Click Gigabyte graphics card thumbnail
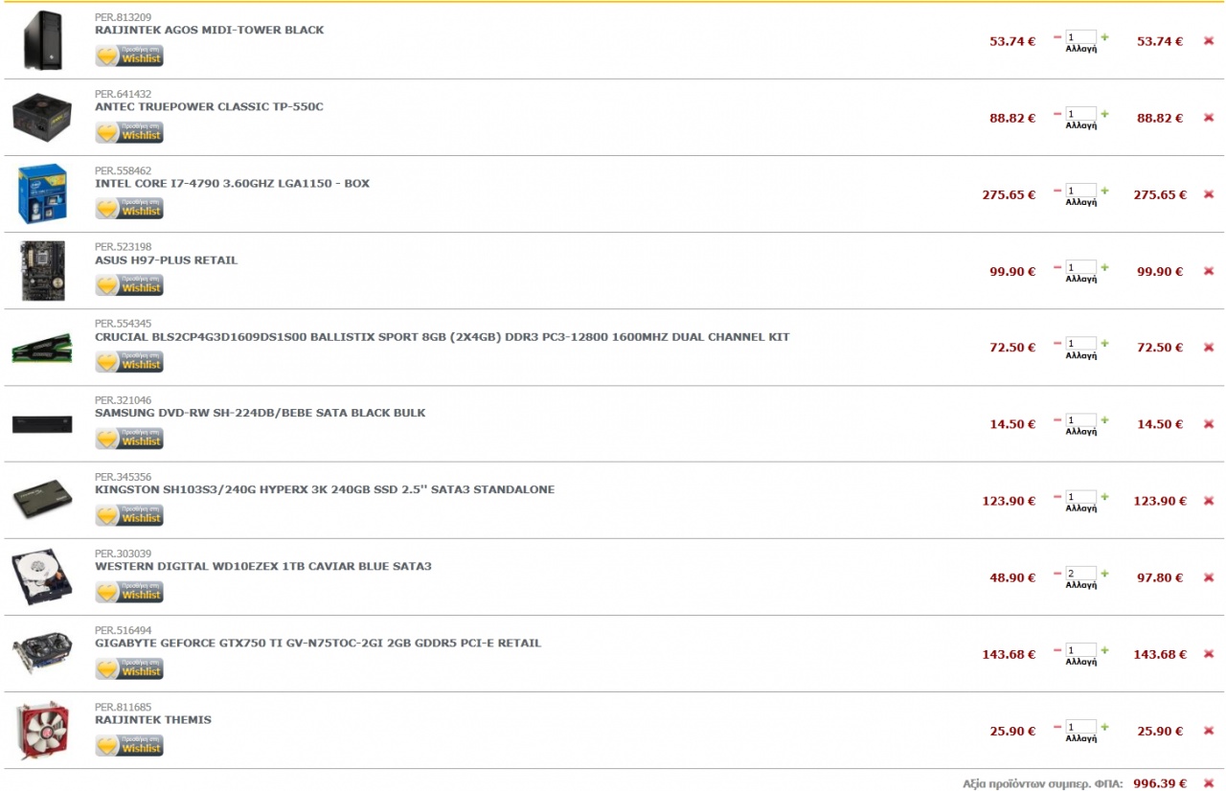Image resolution: width=1226 pixels, height=791 pixels. (x=42, y=653)
